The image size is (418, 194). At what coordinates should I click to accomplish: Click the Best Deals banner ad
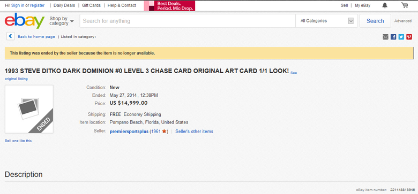point(169,5)
